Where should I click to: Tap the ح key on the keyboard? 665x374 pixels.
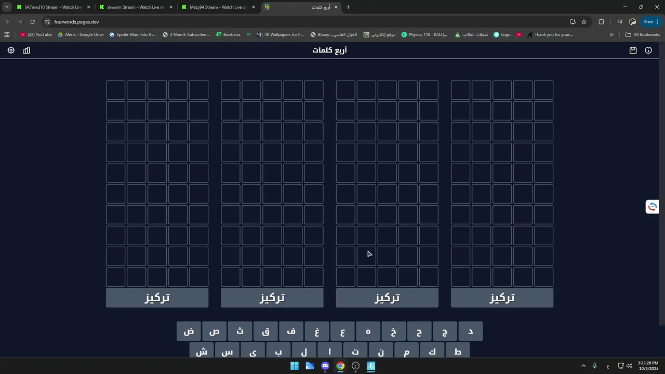pos(419,331)
